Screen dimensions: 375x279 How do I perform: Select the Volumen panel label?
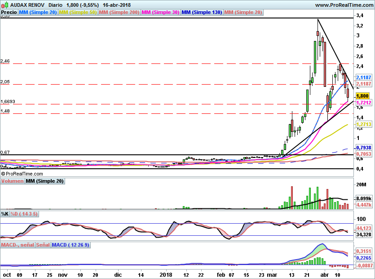pos(12,181)
